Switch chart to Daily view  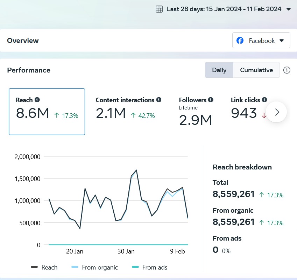click(219, 70)
